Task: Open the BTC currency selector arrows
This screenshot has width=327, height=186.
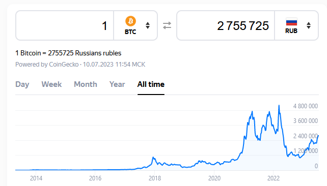Action: pyautogui.click(x=148, y=25)
